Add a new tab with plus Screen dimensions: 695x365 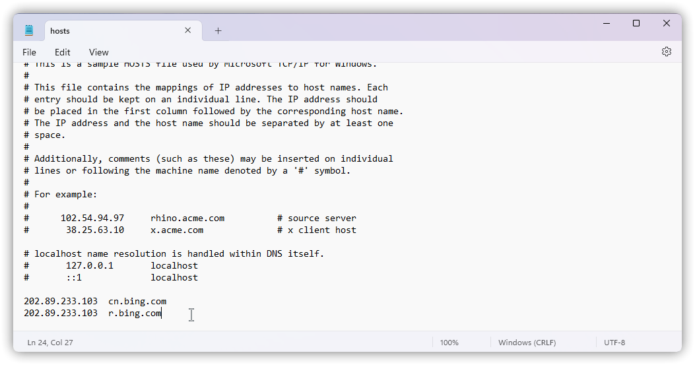pos(218,30)
